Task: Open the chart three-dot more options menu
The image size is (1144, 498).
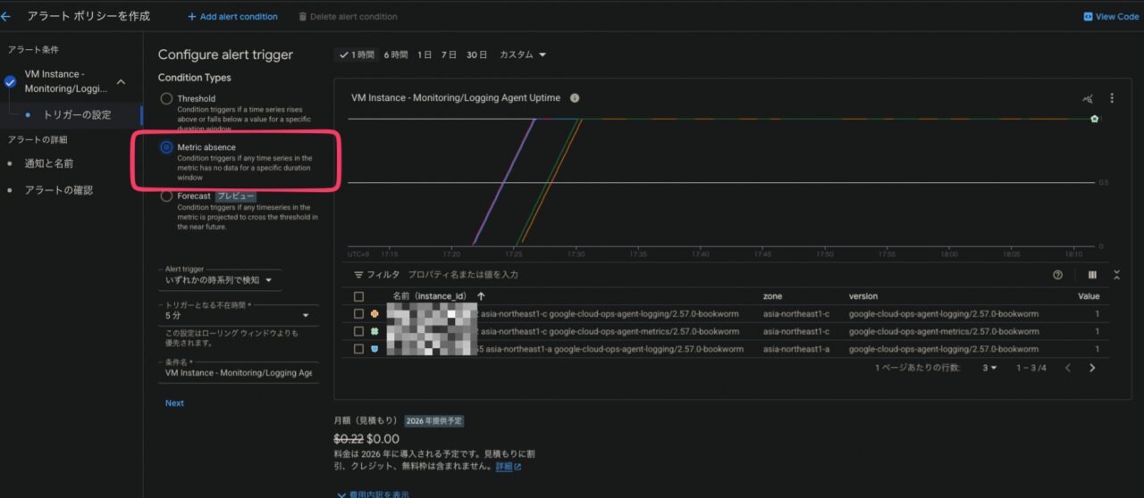Action: [1112, 98]
